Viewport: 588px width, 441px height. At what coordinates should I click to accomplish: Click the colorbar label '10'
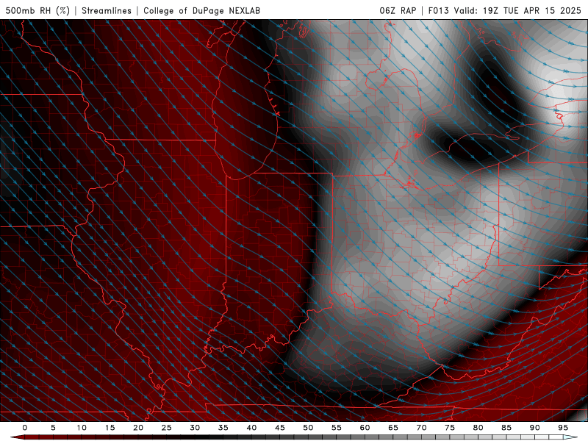[x=82, y=428]
